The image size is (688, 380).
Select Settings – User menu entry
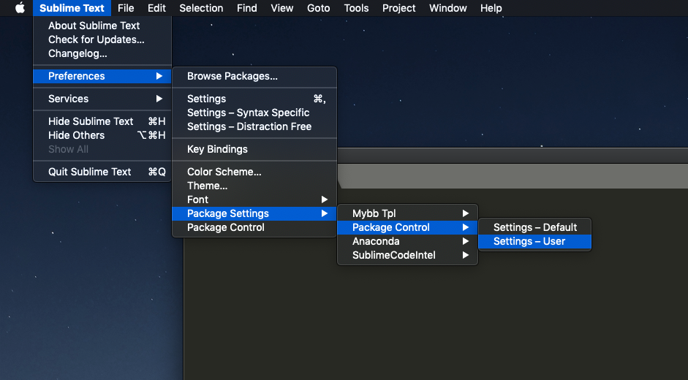point(529,241)
